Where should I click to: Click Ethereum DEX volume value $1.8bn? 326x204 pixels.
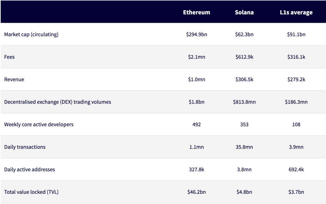pos(196,102)
